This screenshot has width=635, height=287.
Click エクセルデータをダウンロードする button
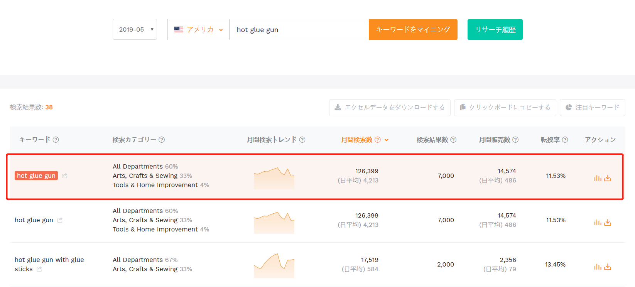[390, 107]
